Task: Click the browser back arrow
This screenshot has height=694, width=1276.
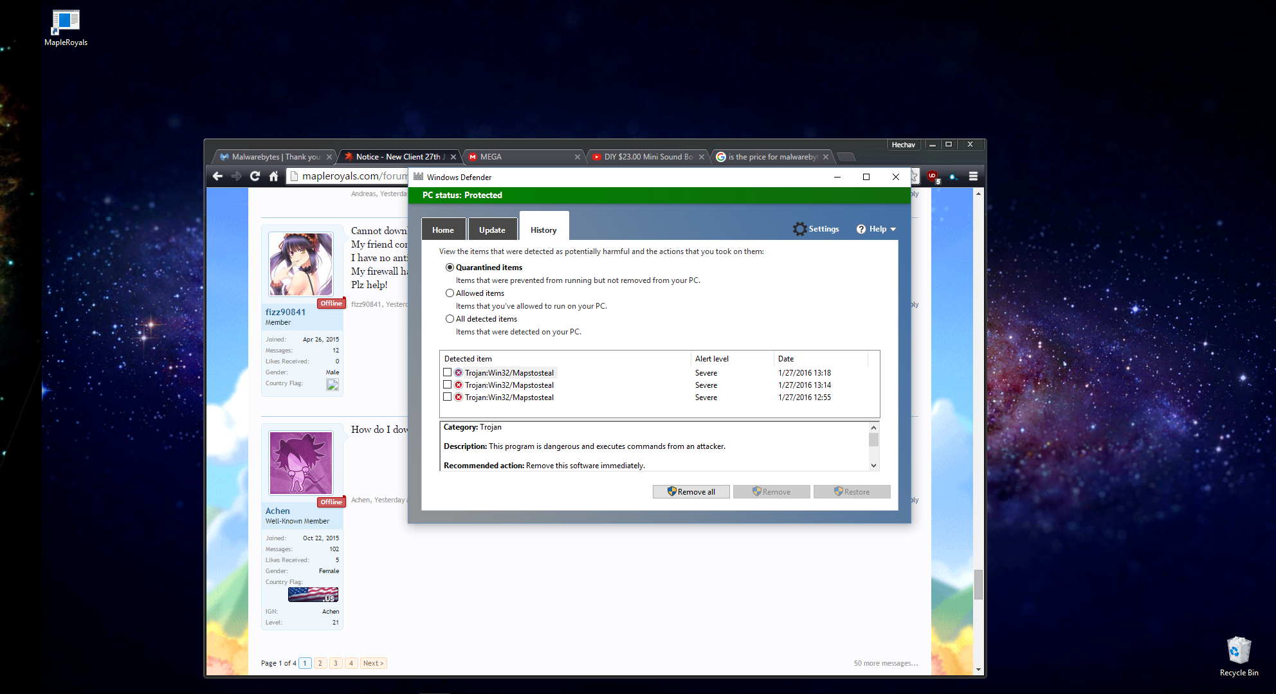Action: click(x=217, y=176)
